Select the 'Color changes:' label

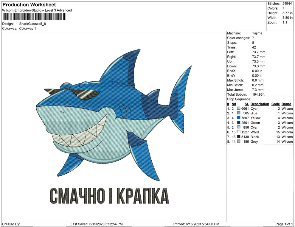coord(238,38)
